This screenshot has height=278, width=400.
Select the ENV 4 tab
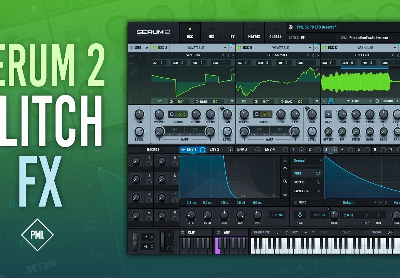(x=276, y=149)
